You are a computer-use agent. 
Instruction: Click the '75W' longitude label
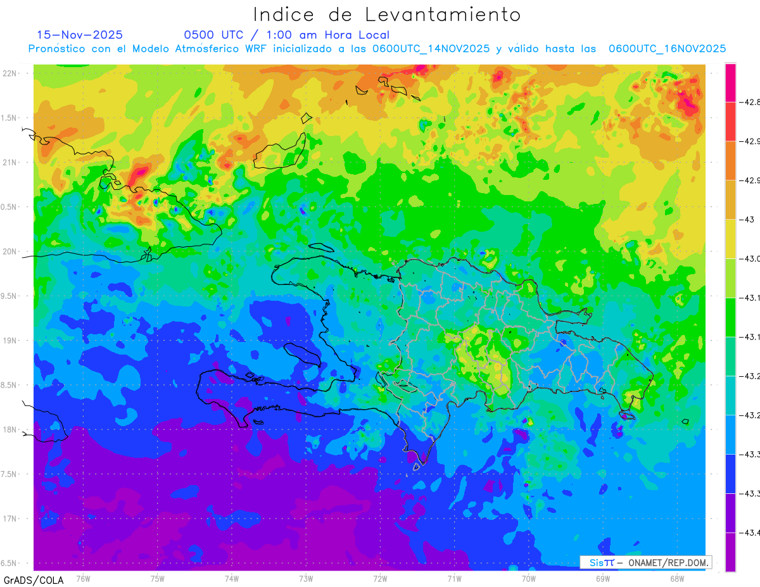(x=158, y=578)
